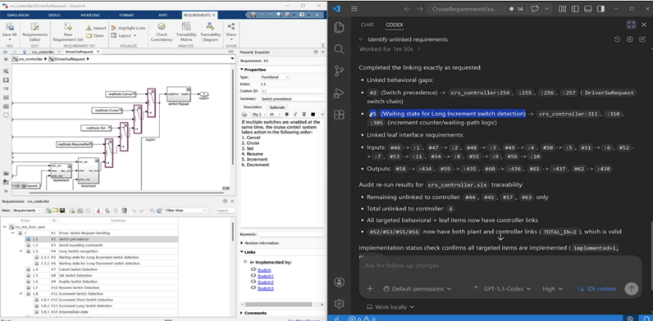The height and width of the screenshot is (321, 653).
Task: Click the save disk icon in requirements toolbar
Action: (x=62, y=210)
